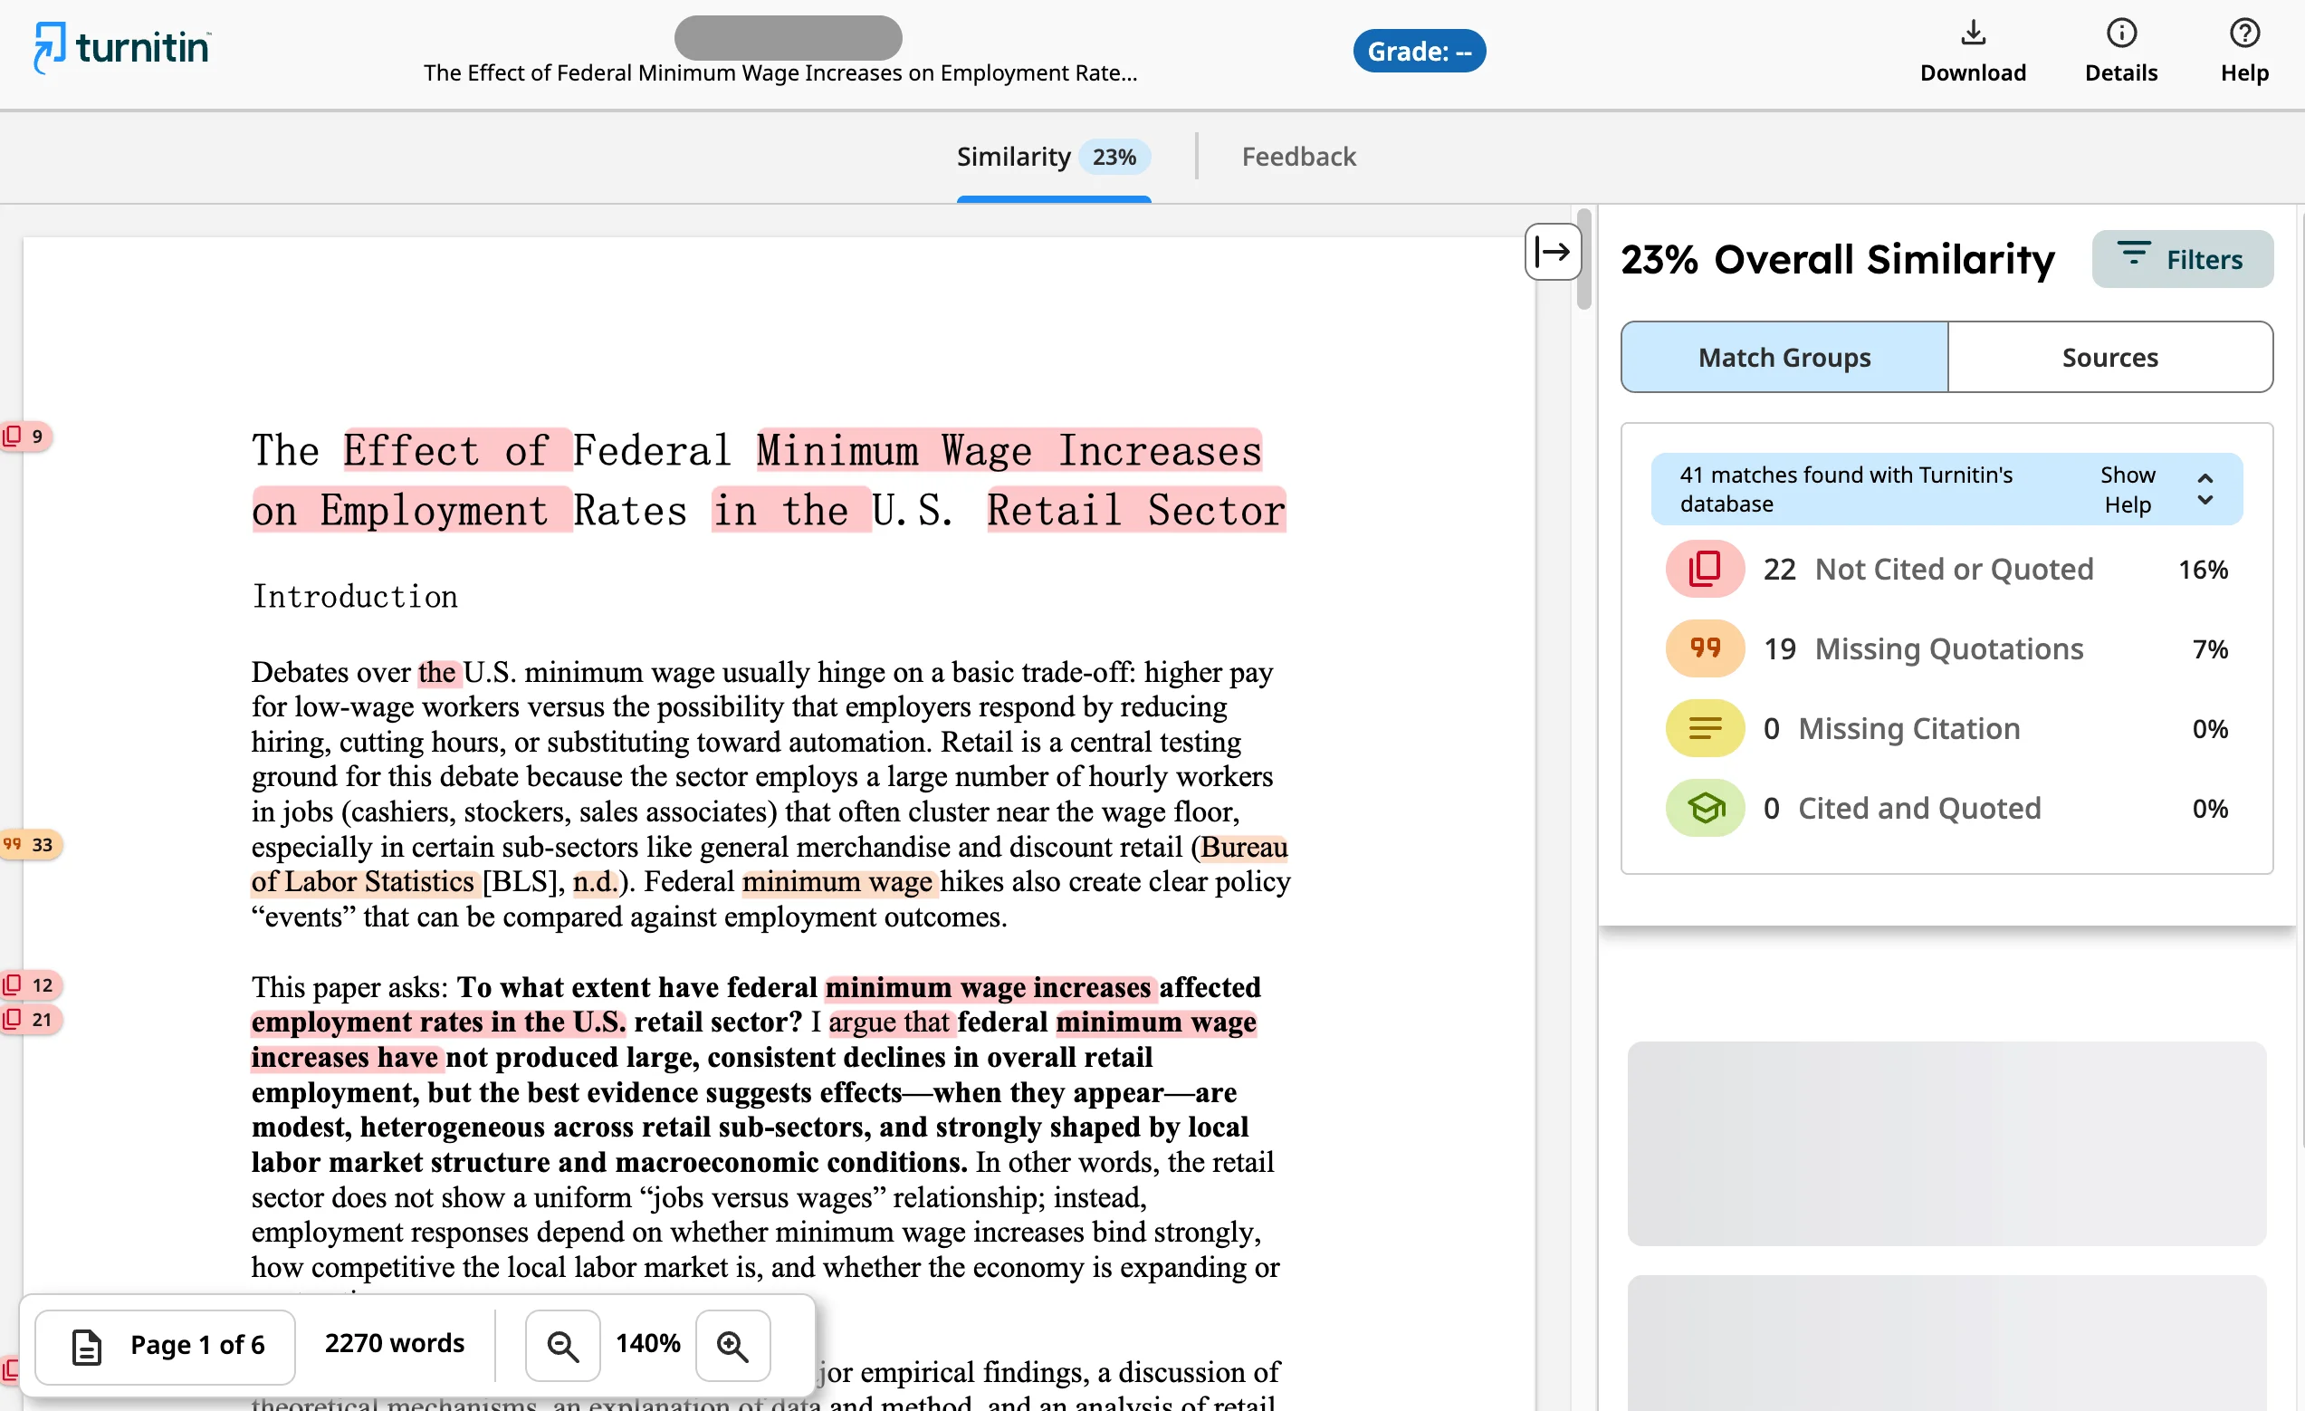Viewport: 2305px width, 1411px height.
Task: Click the 7% value for Missing Quotations
Action: click(2211, 649)
